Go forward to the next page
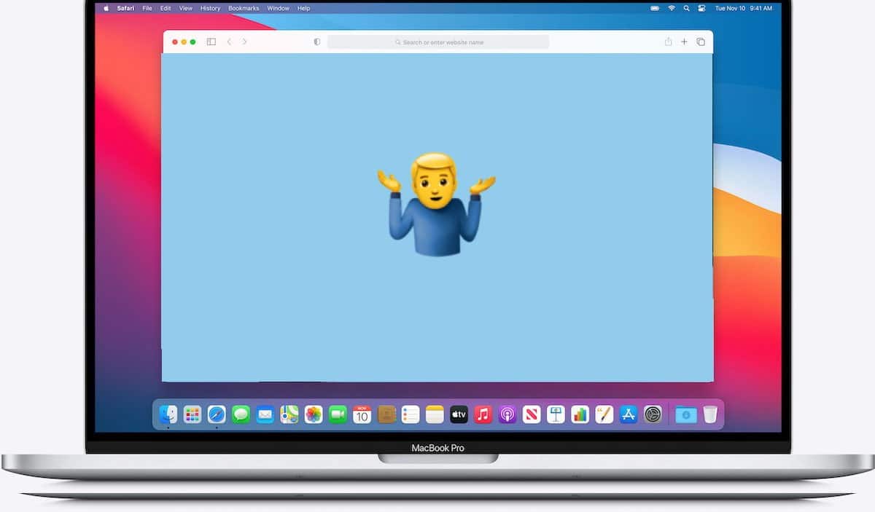This screenshot has width=875, height=512. (x=244, y=42)
